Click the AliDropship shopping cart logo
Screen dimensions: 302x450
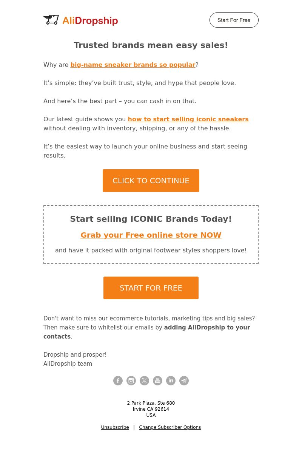click(x=51, y=20)
